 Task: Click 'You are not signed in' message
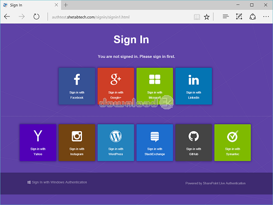136,57
